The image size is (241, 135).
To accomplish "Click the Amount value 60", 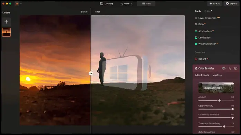I will coord(233,97).
